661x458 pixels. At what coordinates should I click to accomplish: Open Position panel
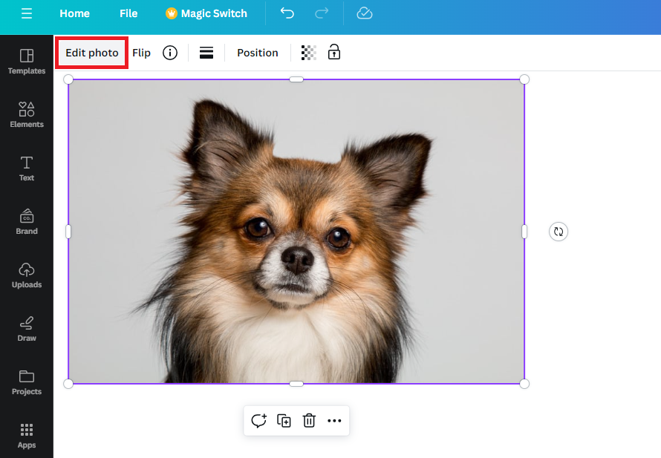258,53
